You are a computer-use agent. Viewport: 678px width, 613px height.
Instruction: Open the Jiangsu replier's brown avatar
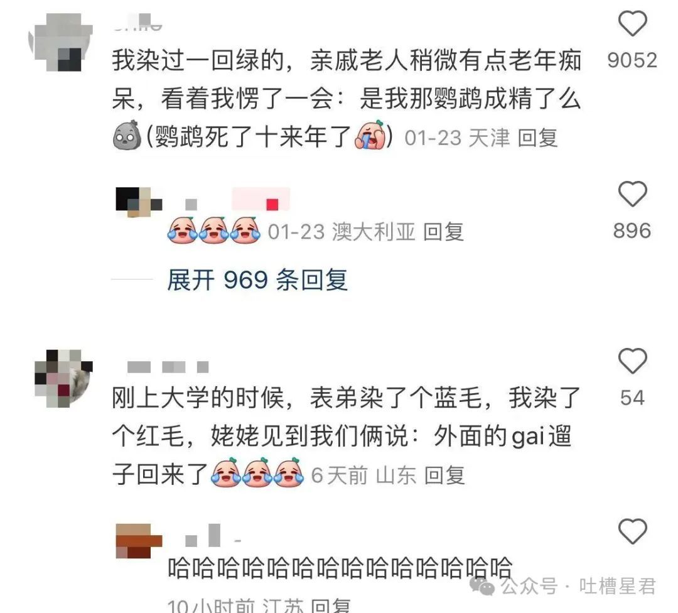pos(139,541)
